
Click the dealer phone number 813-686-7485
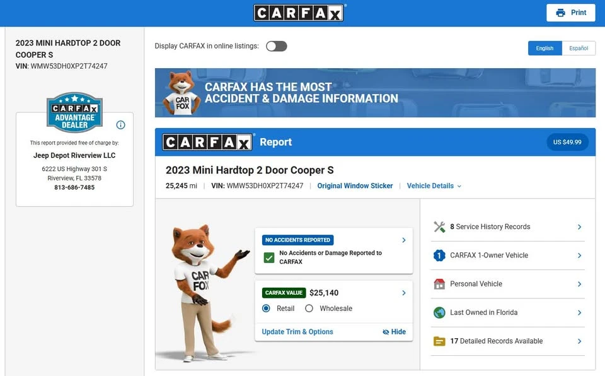pos(74,187)
